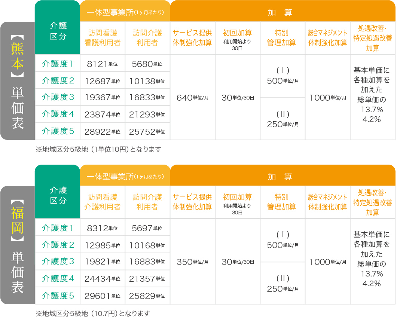The width and height of the screenshot is (397, 321).
Task: Click the 25829単位 care user value
Action: tap(147, 296)
